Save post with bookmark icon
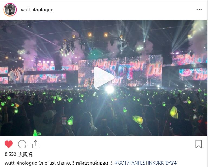This screenshot has height=167, width=208. 199,144
